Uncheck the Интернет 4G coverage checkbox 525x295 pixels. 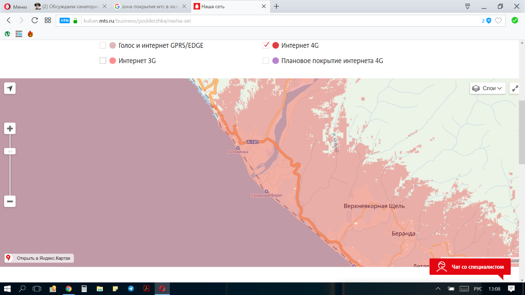(x=266, y=45)
